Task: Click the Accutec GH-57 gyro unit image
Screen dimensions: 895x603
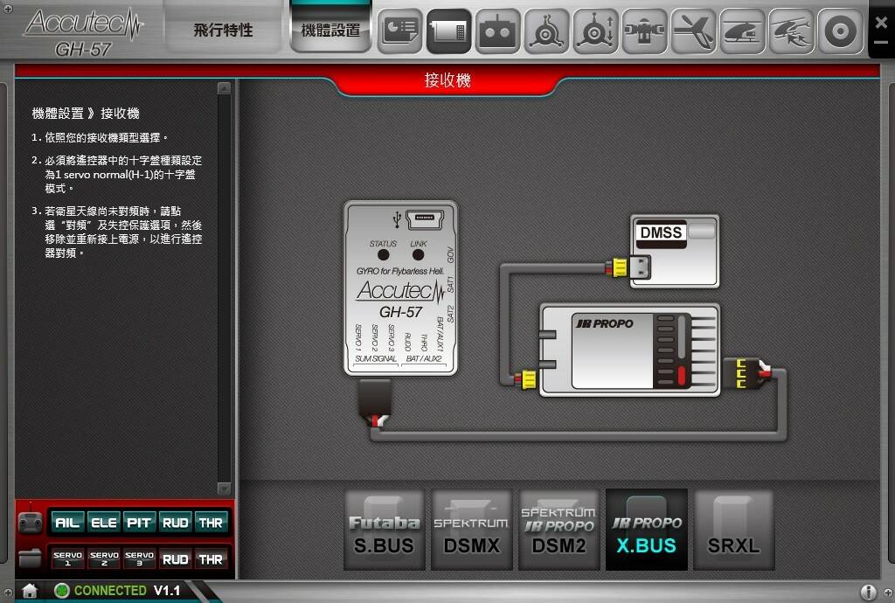Action: click(x=400, y=288)
